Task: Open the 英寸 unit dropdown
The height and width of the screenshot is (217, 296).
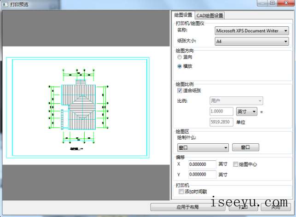Action: point(246,111)
